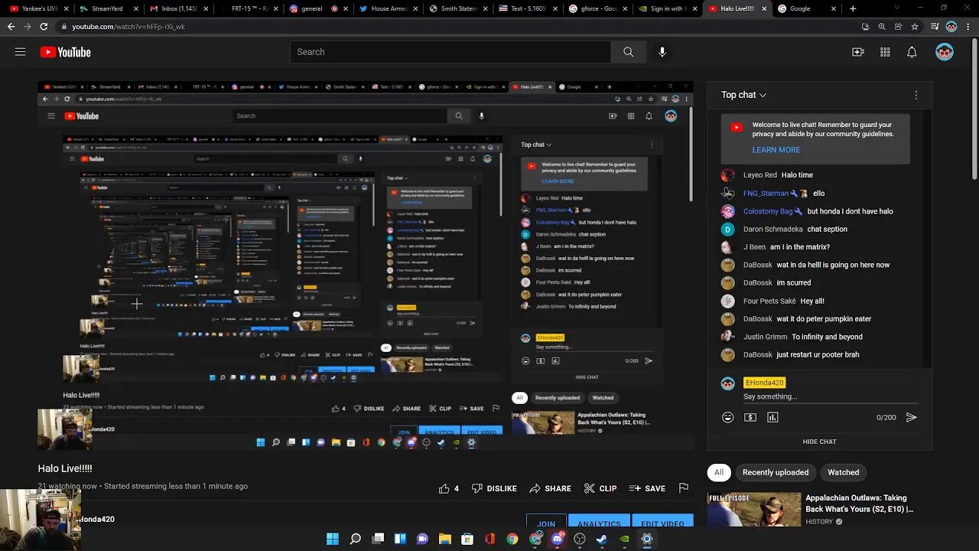Click Justin Grimm's chat username
Screen dimensions: 979x551
(x=765, y=337)
